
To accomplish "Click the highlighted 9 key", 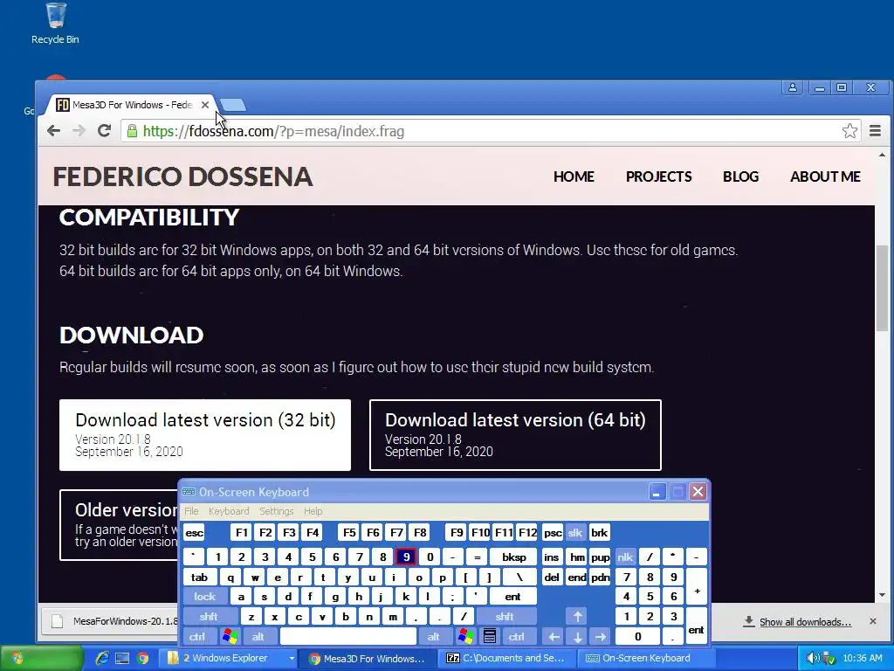I will [x=406, y=557].
